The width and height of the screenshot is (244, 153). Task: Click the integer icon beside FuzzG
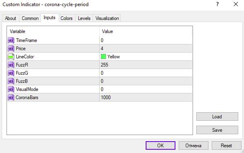tap(11, 73)
